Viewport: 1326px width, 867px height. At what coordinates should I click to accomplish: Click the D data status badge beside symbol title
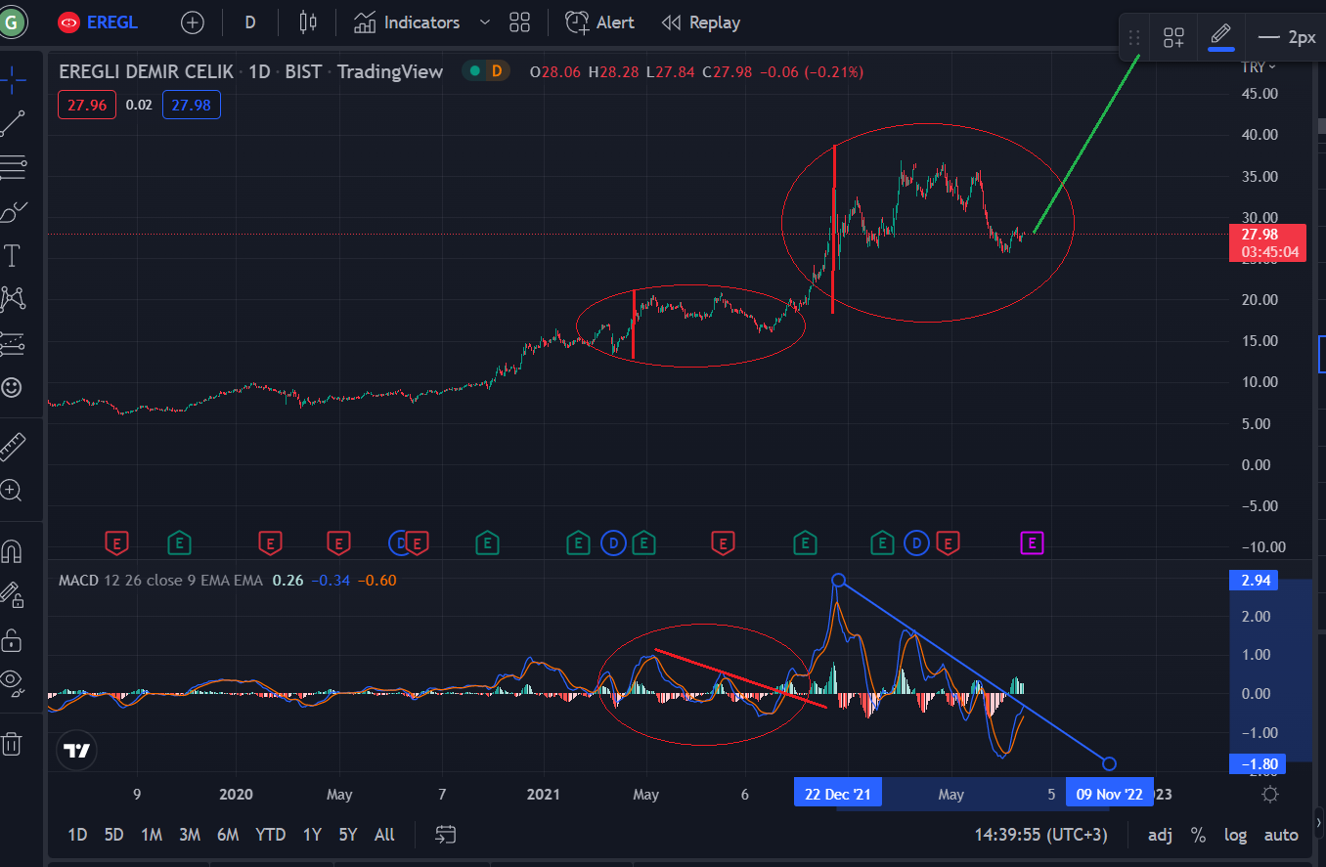[x=496, y=70]
